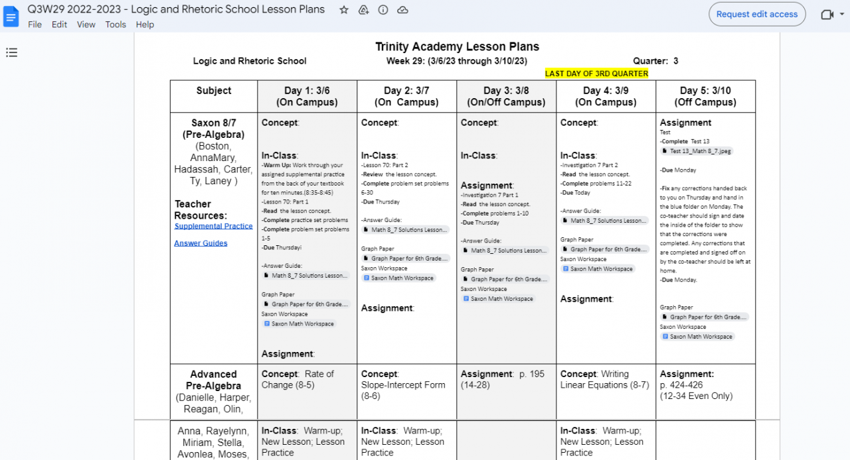Viewport: 850px width, 460px height.
Task: Open the Help menu
Action: 145,25
